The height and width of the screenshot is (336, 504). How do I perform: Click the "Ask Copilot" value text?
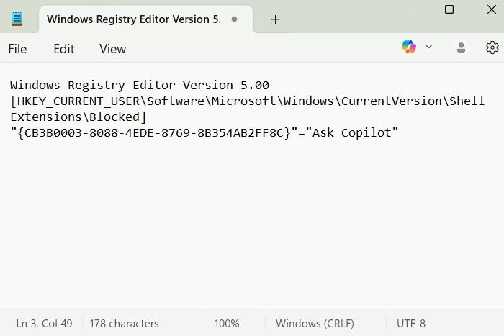pos(352,132)
